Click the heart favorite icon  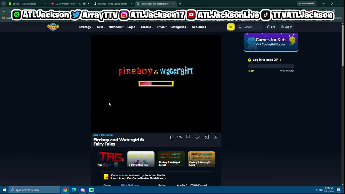point(197,137)
